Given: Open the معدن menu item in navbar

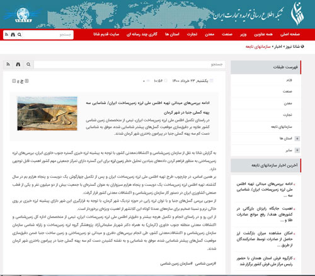Looking at the screenshot, I should [x=209, y=34].
